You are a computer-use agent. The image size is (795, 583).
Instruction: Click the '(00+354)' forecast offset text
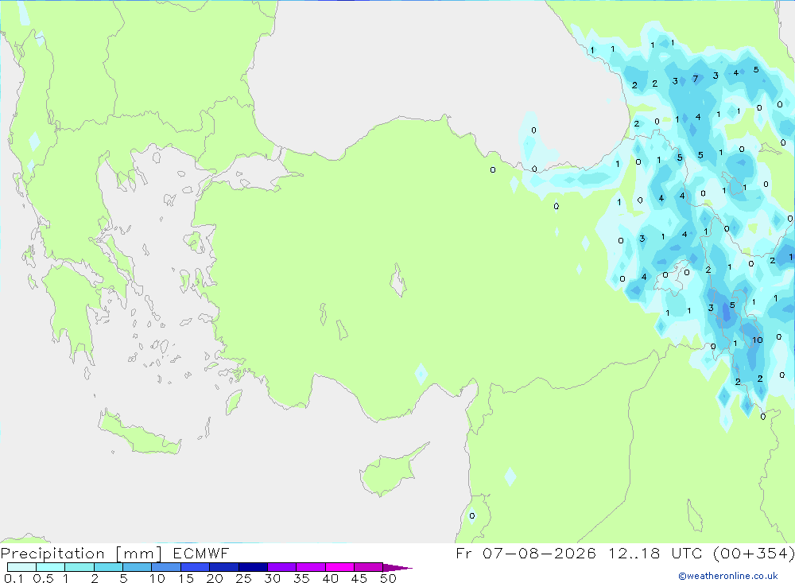click(753, 553)
